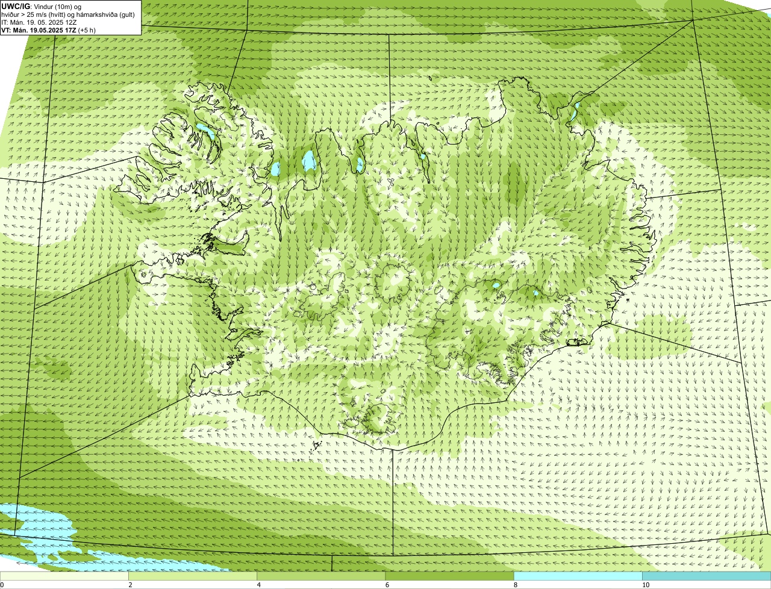Pick the palest 0–2 m/s colorbar segment
This screenshot has width=771, height=589.
[64, 576]
